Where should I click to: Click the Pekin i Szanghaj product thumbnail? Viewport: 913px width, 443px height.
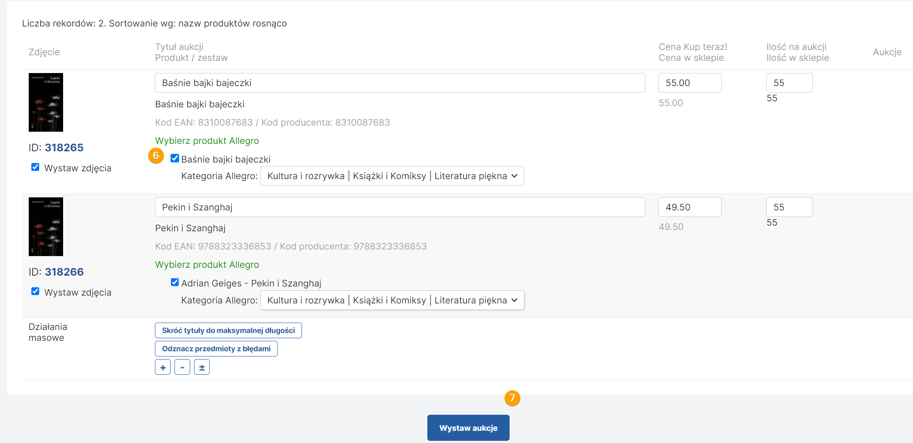(46, 226)
